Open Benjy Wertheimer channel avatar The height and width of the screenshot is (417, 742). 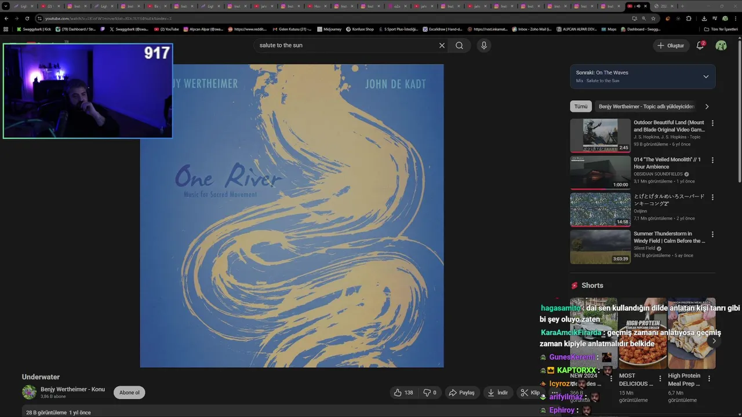tap(29, 393)
